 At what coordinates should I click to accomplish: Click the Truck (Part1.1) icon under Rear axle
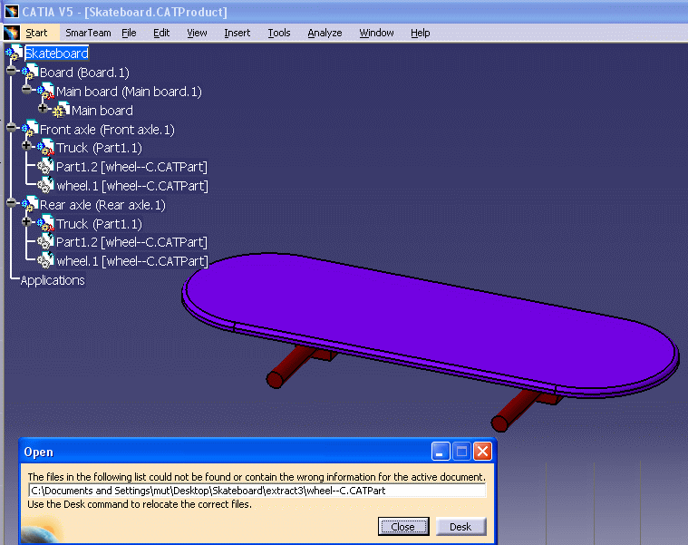45,223
